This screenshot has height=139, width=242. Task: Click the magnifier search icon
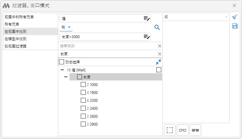157,27
